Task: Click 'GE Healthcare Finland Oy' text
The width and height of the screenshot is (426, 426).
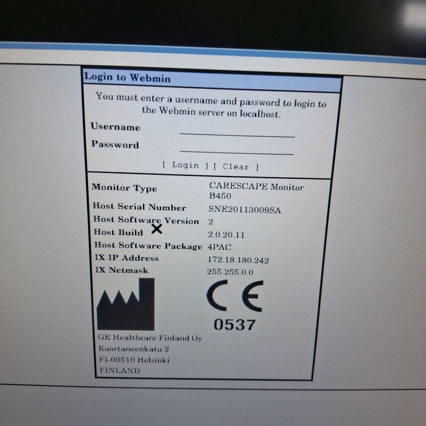Action: pyautogui.click(x=150, y=337)
